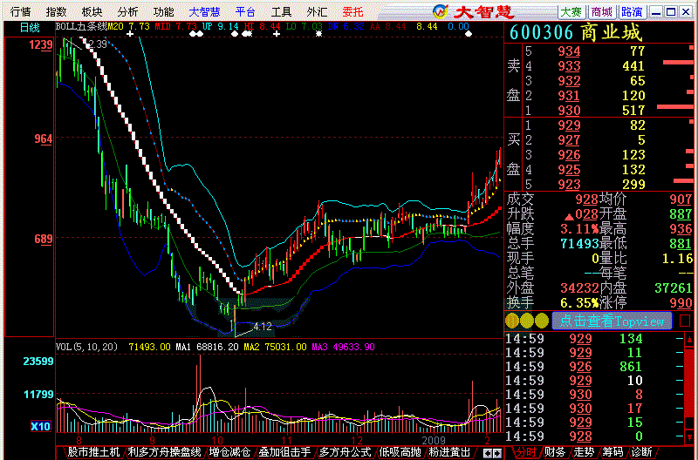Switch to the 财务 tab

(555, 452)
